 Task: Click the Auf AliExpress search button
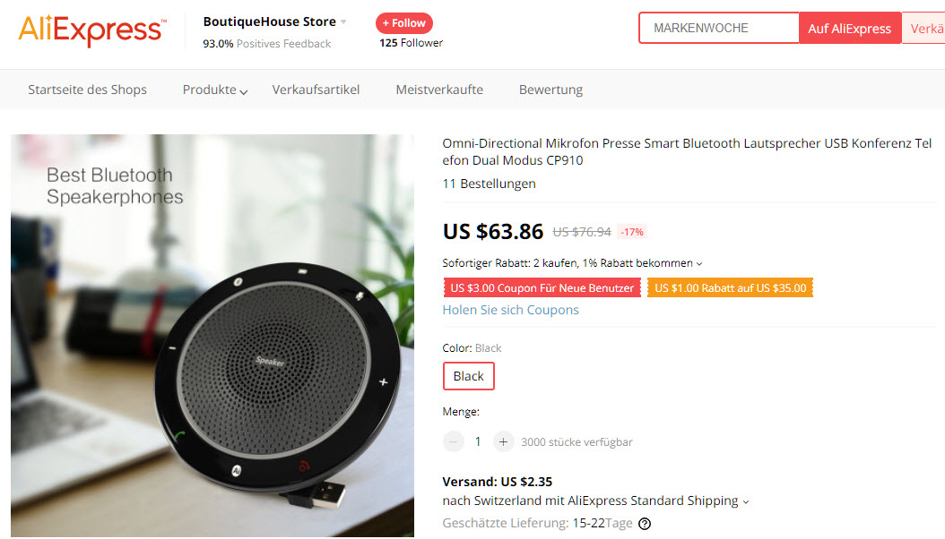click(849, 29)
